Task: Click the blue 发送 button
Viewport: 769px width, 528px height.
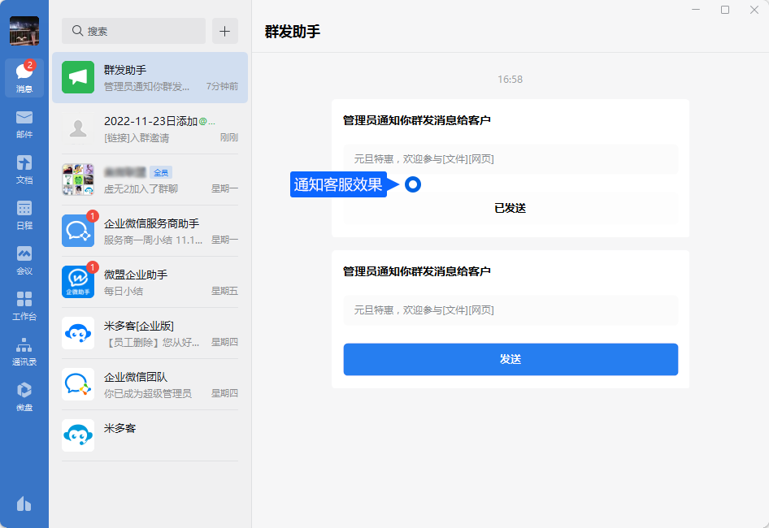Action: [510, 359]
